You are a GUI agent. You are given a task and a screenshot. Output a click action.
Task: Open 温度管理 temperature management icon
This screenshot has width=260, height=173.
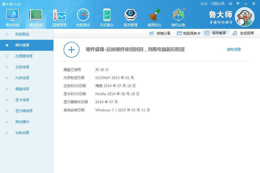pyautogui.click(x=59, y=15)
